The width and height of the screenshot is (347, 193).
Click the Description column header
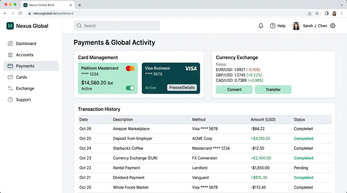pyautogui.click(x=123, y=120)
